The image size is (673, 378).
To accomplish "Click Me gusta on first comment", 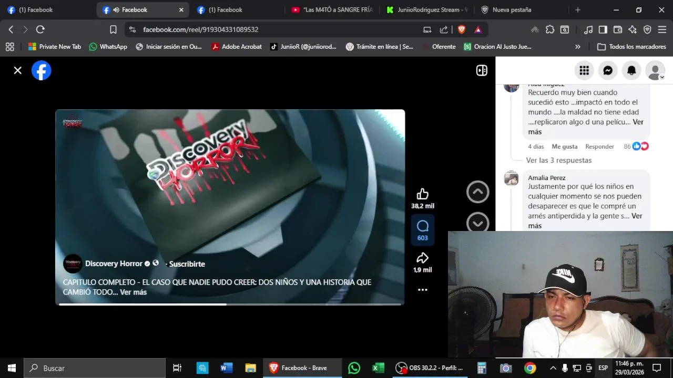I will point(565,146).
